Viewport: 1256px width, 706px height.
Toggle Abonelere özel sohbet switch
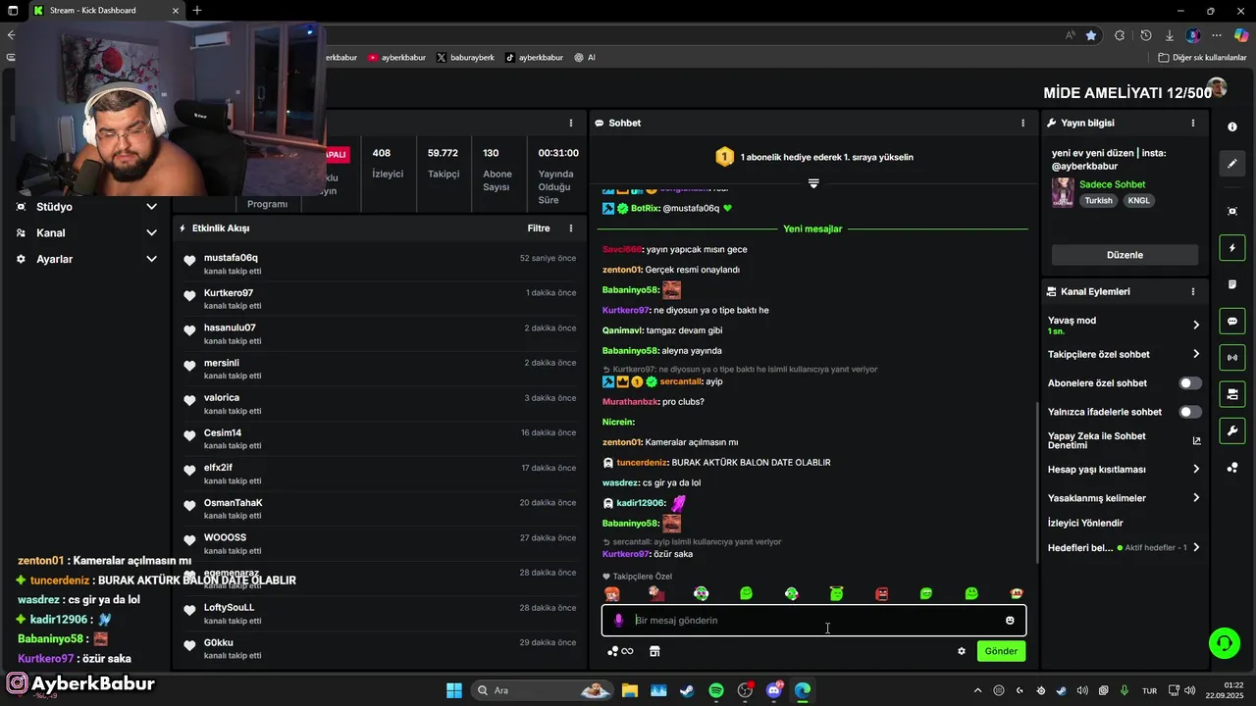click(x=1190, y=383)
